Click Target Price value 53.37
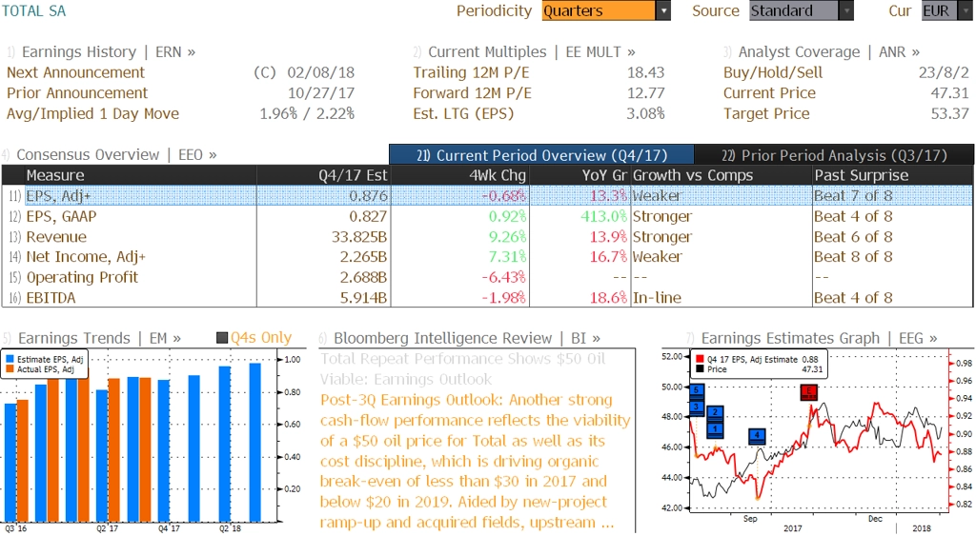 949,114
